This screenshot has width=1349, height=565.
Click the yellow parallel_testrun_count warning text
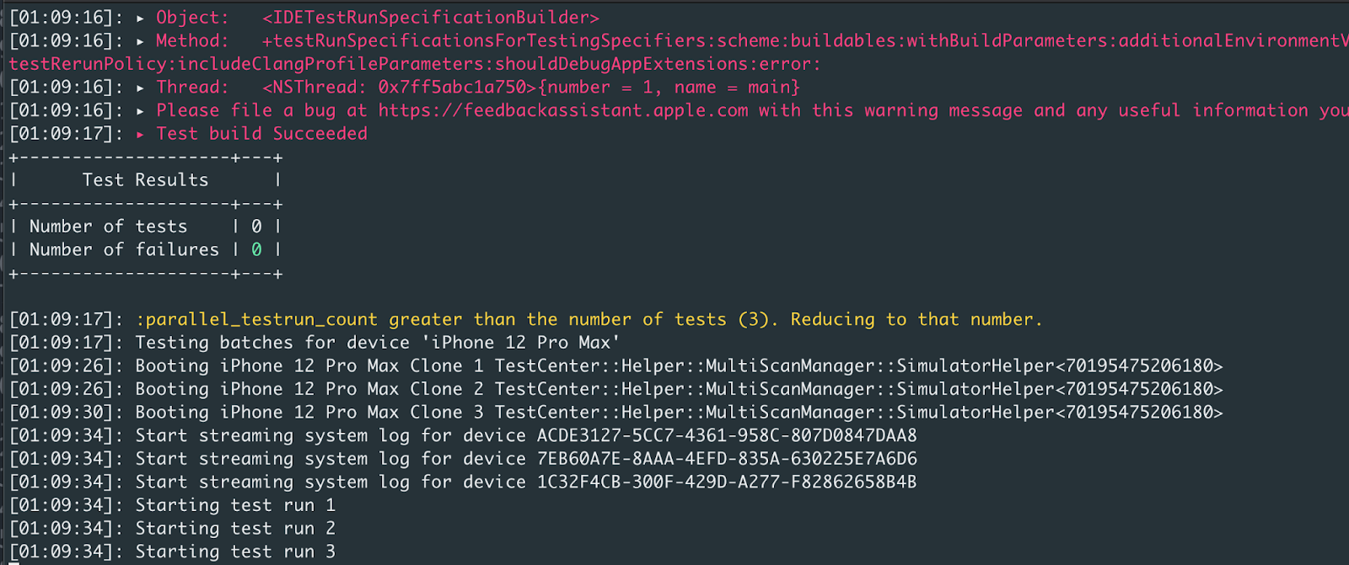click(x=589, y=320)
